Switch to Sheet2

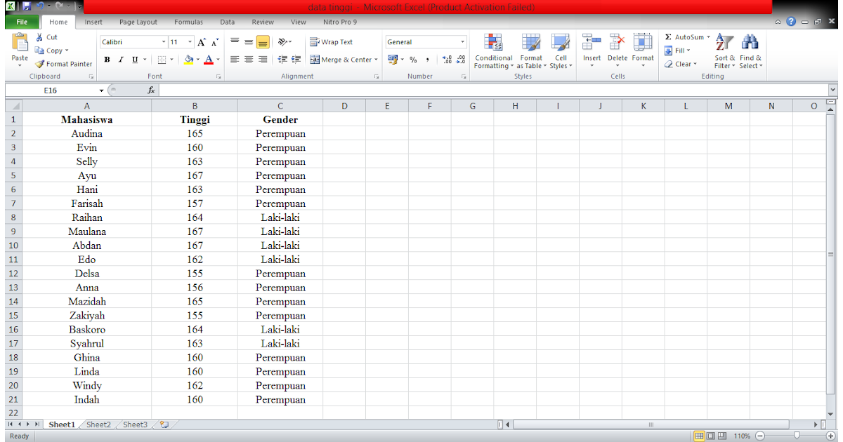pos(98,424)
